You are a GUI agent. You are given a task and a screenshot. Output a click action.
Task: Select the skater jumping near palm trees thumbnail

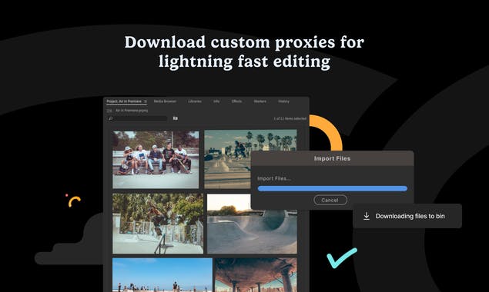tap(227, 159)
